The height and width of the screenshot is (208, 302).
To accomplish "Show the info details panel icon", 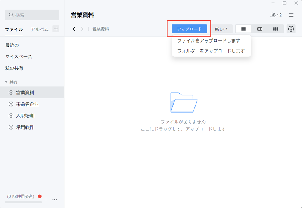I will click(291, 29).
